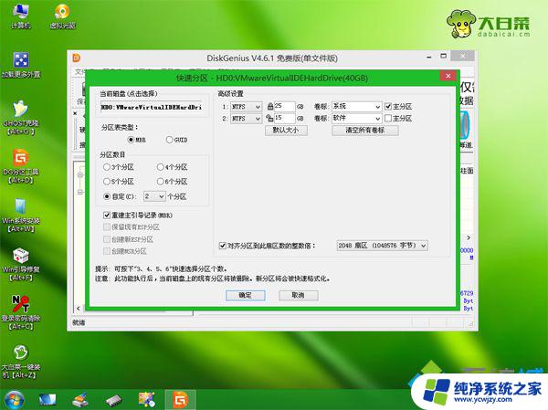Maximize the DiskGenius window
This screenshot has width=548, height=410.
pyautogui.click(x=444, y=56)
